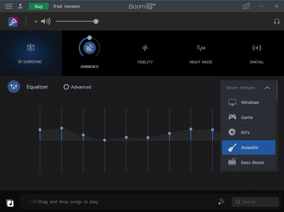Select the Bass Boost preset
284x212 pixels.
pyautogui.click(x=249, y=163)
